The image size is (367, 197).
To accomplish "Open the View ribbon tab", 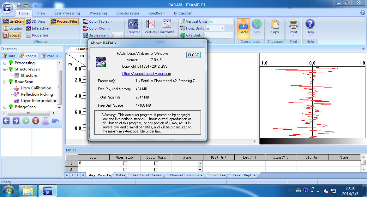I will [41, 13].
